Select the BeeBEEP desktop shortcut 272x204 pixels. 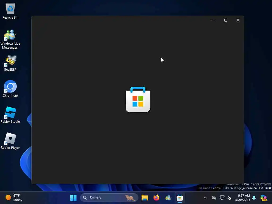pos(10,63)
